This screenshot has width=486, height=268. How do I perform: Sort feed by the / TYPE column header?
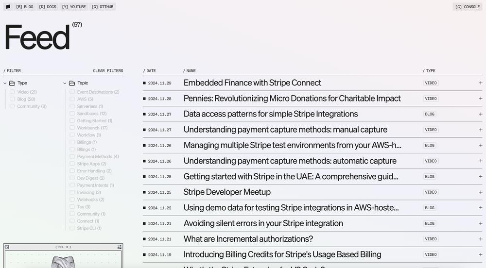coord(429,71)
